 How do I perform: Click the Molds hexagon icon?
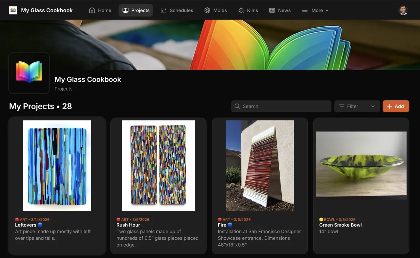[207, 10]
